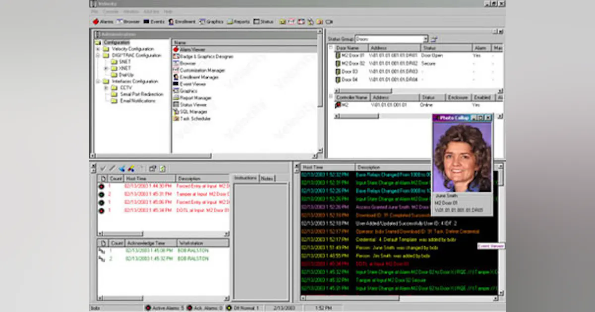Open Browser from the main toolbar
The height and width of the screenshot is (312, 595).
coord(128,22)
